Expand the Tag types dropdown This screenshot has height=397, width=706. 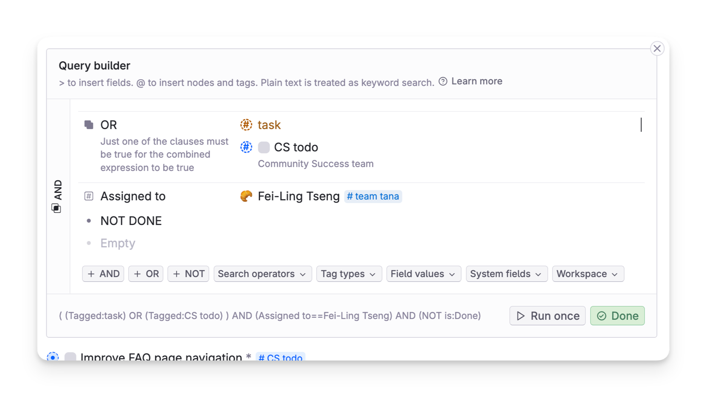coord(349,274)
